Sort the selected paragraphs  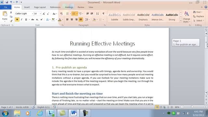coord(97,14)
